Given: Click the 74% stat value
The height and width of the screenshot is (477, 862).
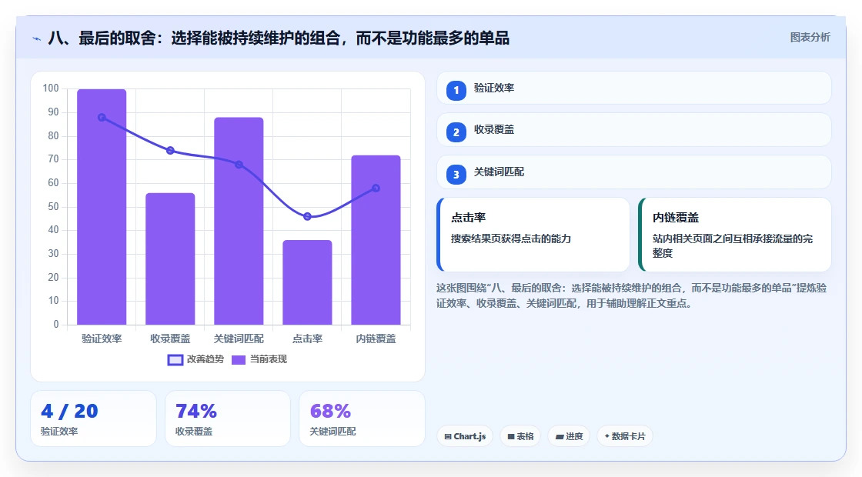Looking at the screenshot, I should (196, 411).
